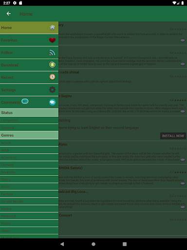The image size is (187, 250).
Task: Choose the Historical genre
Action: (x=29, y=216)
